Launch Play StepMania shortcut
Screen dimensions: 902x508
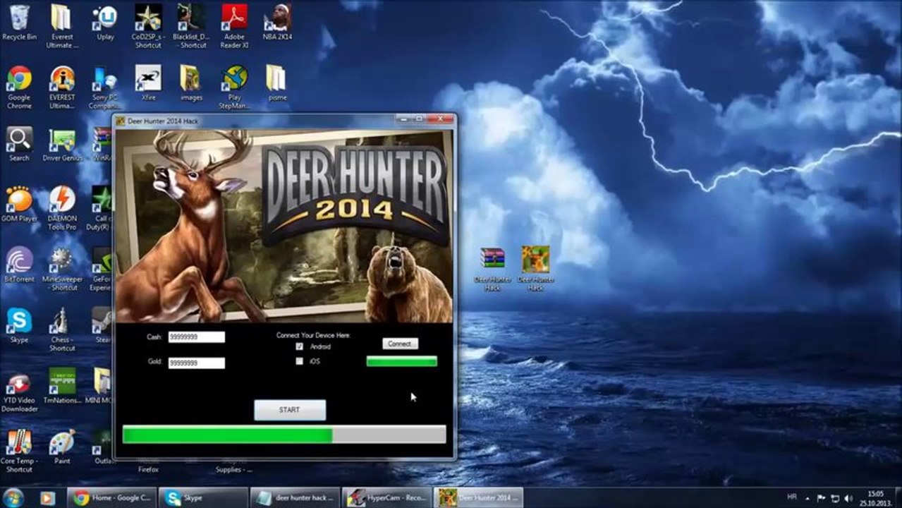pyautogui.click(x=234, y=87)
